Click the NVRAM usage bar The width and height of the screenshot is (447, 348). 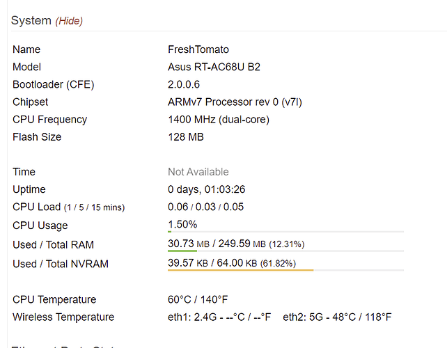point(285,270)
